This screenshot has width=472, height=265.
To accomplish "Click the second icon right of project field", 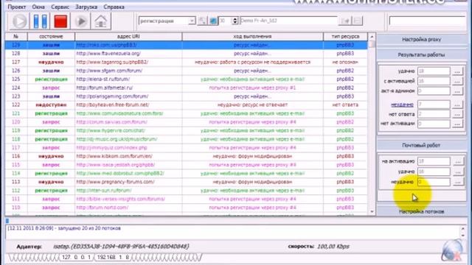I will pos(357,21).
